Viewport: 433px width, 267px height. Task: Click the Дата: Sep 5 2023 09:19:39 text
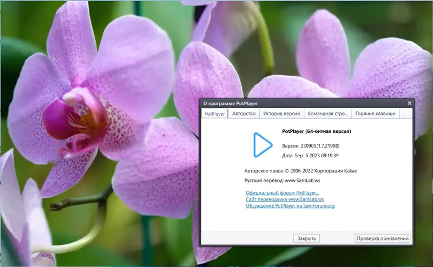(x=310, y=156)
